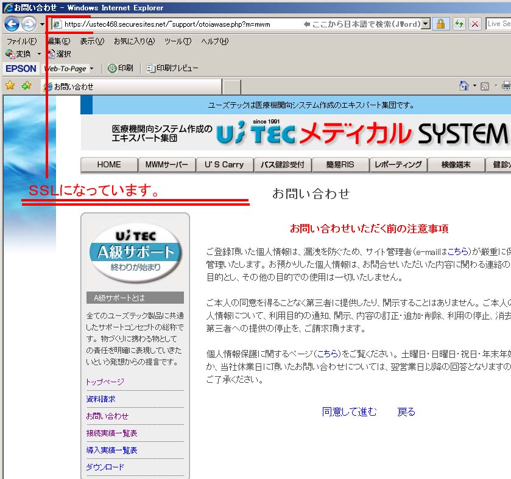
Task: Expand the Home button dropdown arrow
Action: point(474,86)
